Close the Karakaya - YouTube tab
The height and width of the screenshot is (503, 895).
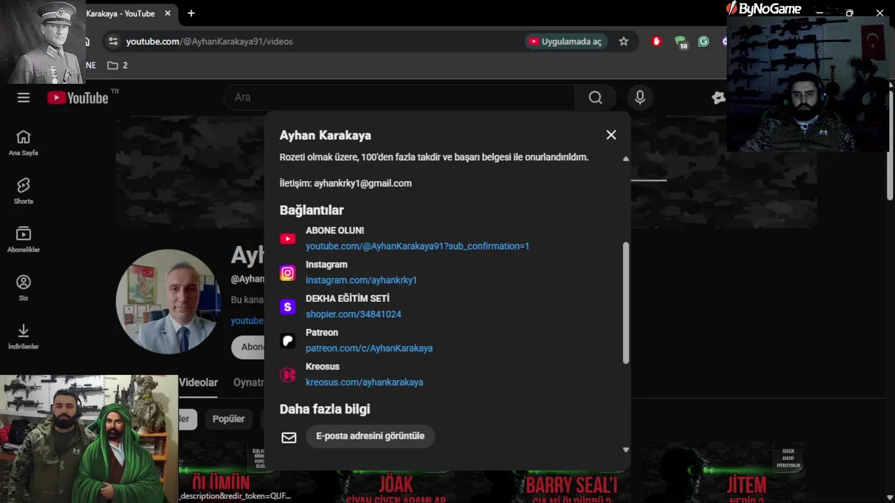(x=168, y=13)
